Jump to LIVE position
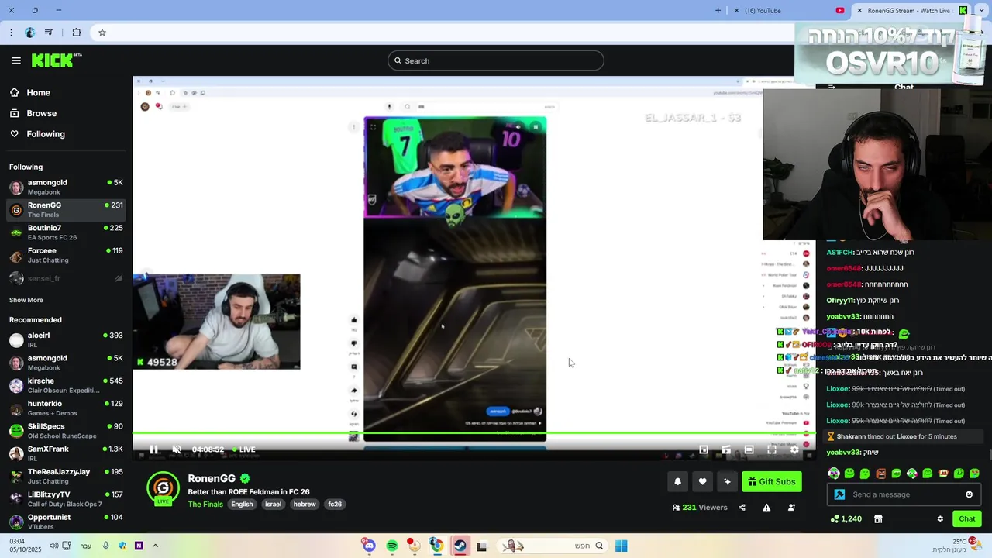The width and height of the screenshot is (992, 558). (x=244, y=449)
